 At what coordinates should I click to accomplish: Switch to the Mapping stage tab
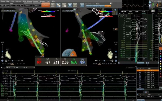pos(28,5)
